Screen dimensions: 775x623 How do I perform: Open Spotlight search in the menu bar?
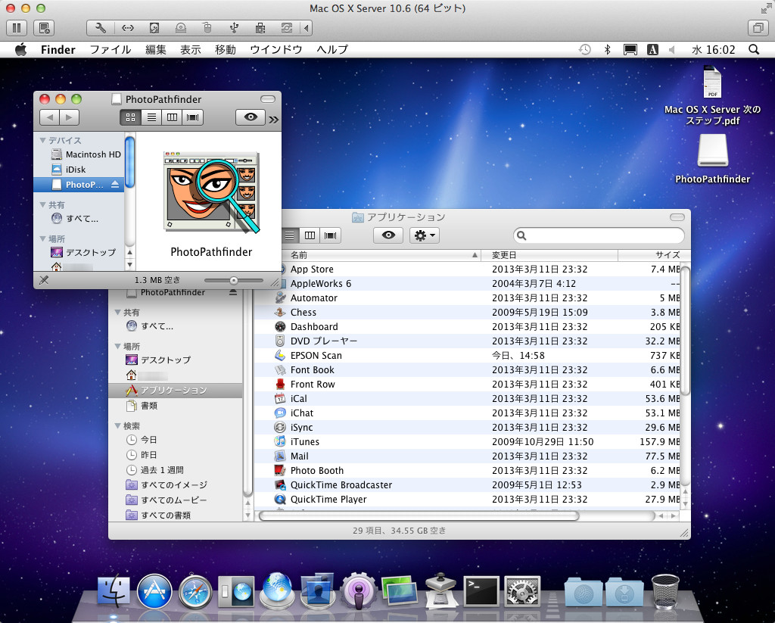[x=754, y=49]
